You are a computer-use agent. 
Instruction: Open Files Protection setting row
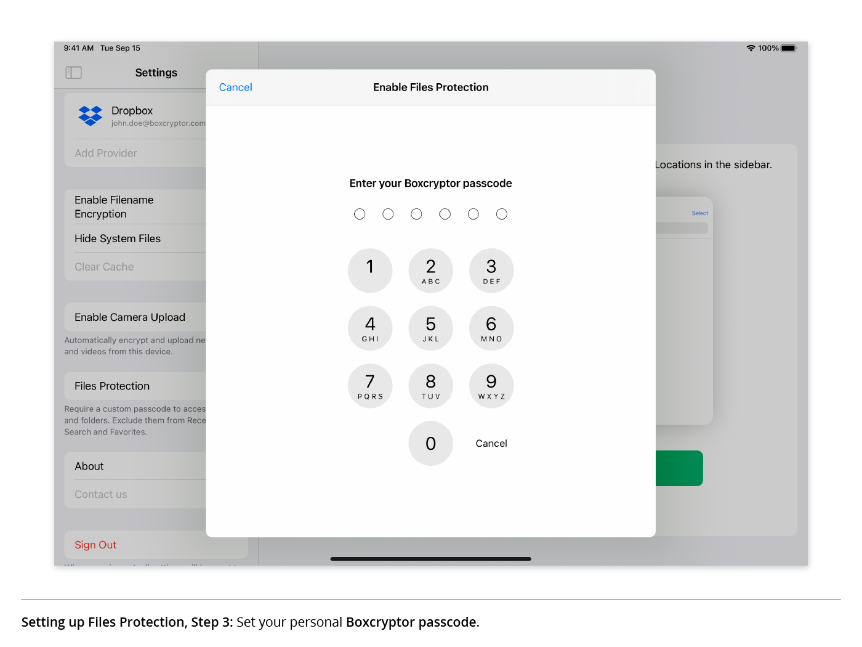click(x=135, y=386)
